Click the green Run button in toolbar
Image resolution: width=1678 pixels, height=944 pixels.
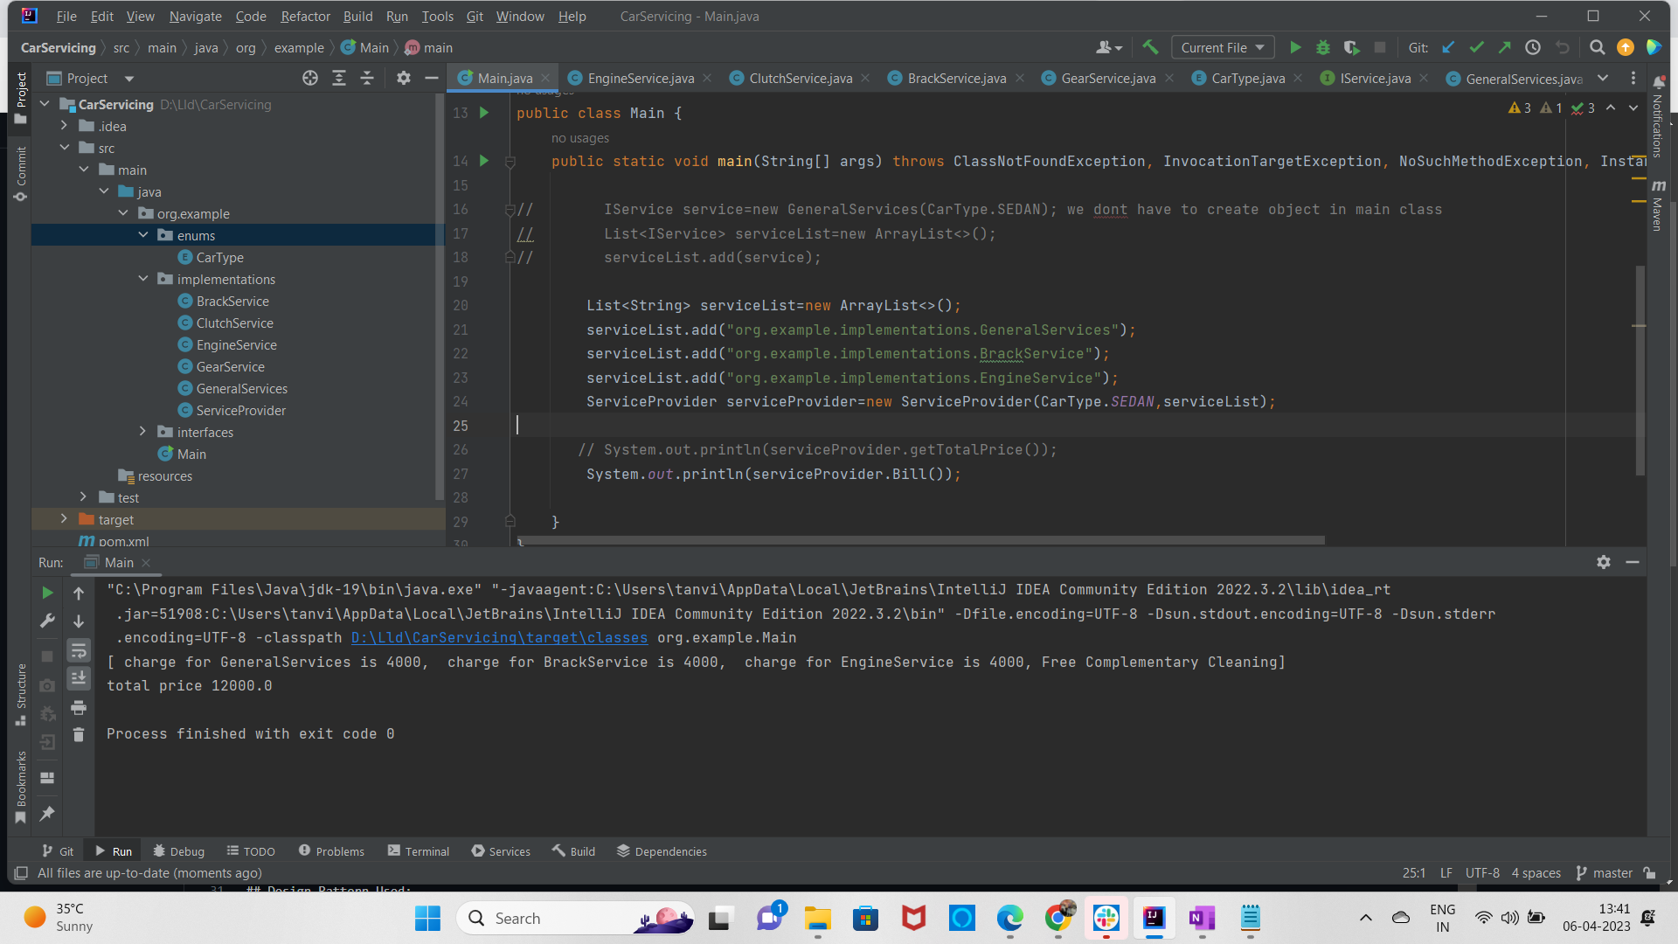(1295, 48)
